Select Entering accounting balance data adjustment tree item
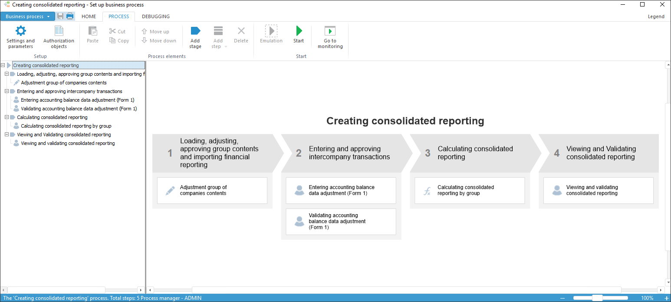Image resolution: width=671 pixels, height=302 pixels. pos(78,100)
